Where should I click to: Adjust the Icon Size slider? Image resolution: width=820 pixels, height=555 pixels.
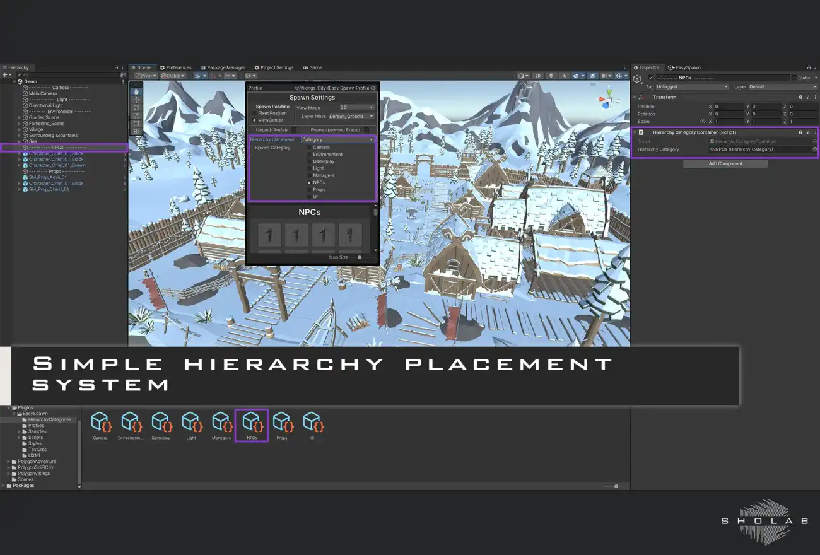coord(364,257)
